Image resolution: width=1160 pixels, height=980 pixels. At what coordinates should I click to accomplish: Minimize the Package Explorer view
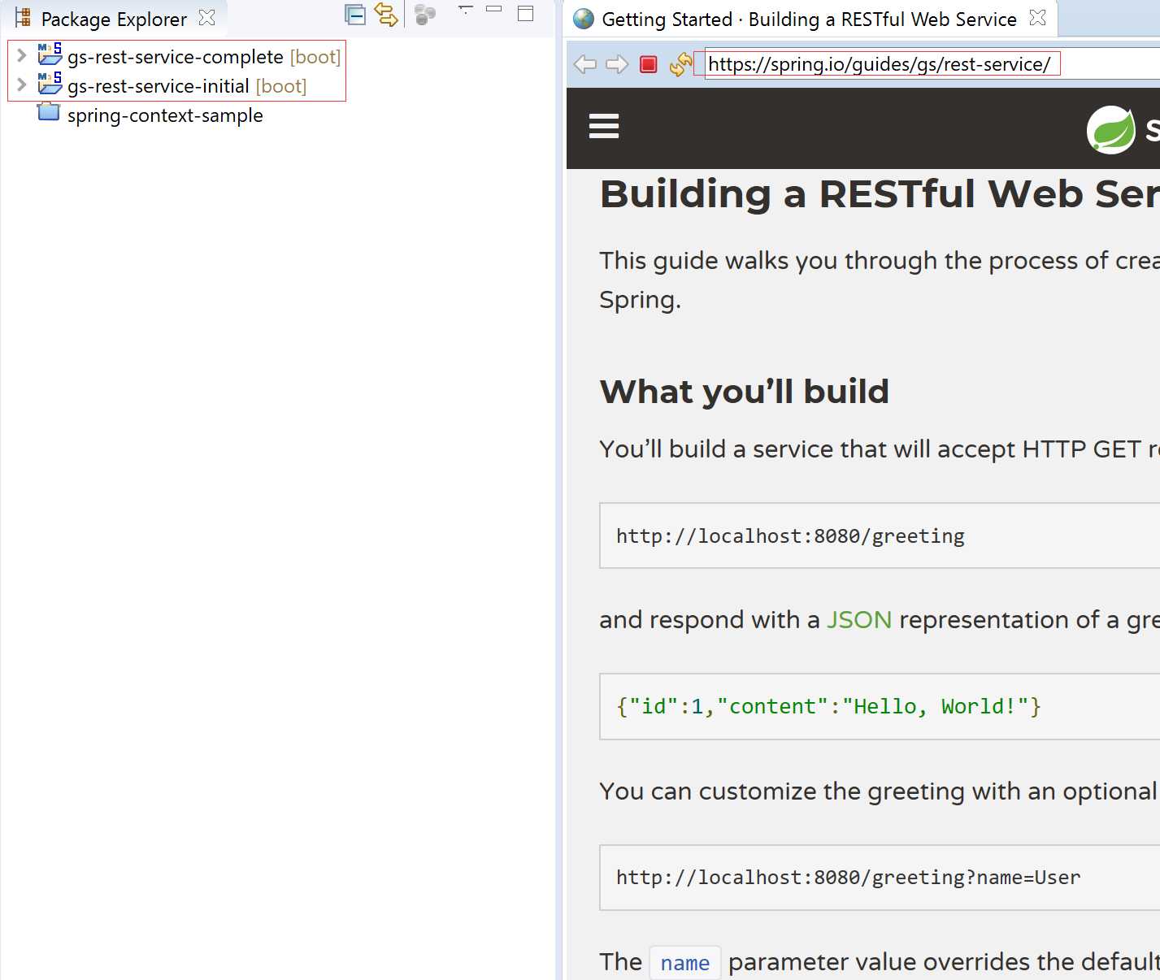[x=494, y=9]
